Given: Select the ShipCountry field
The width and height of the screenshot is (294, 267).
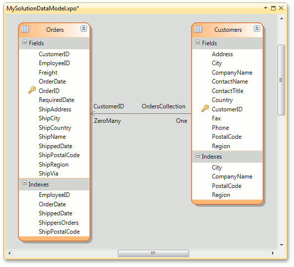Looking at the screenshot, I should 54,128.
